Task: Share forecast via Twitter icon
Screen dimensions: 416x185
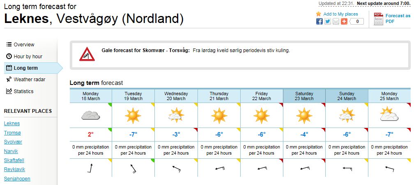Action: 328,21
